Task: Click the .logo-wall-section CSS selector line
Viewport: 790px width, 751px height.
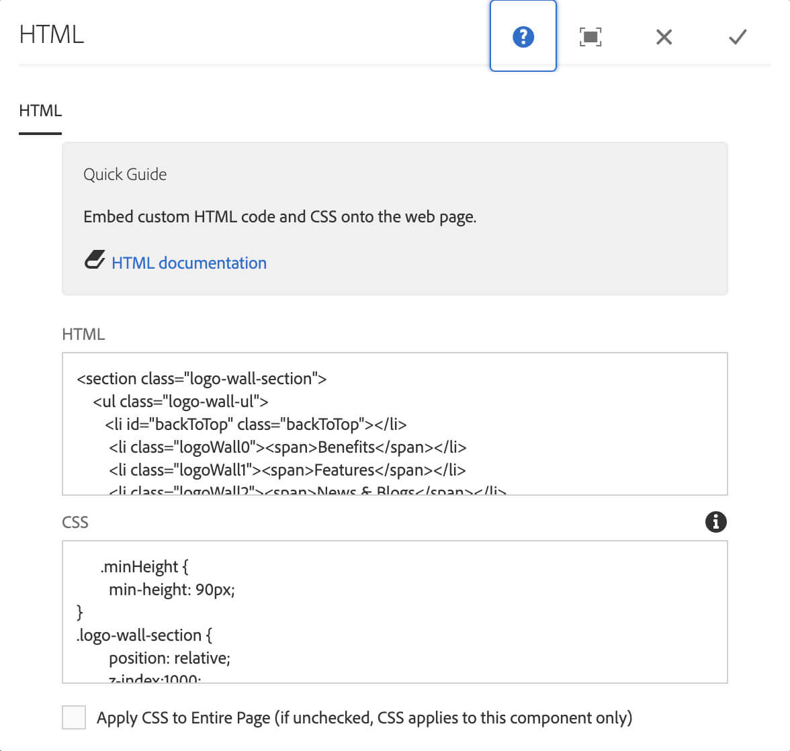Action: point(144,635)
